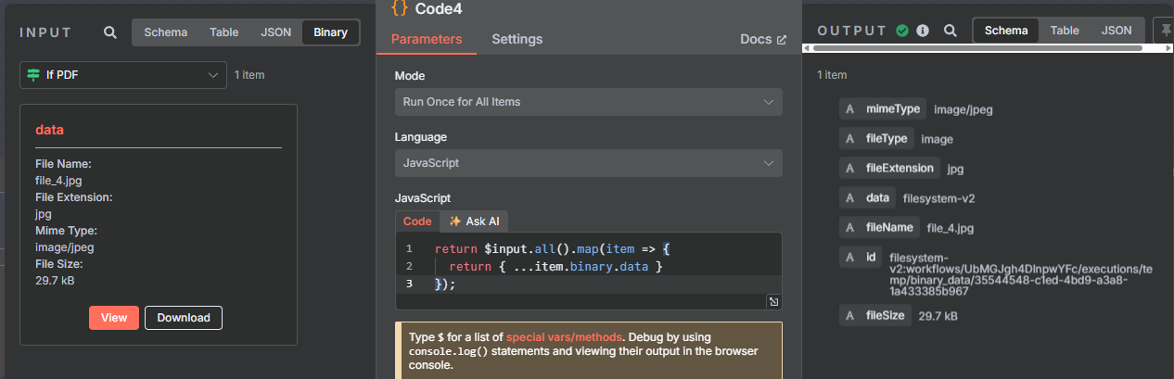Open the Docs link

763,40
